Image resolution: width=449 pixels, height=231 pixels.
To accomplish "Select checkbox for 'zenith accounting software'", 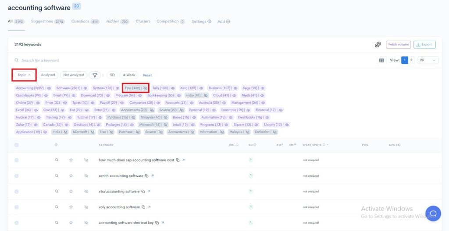I will tap(17, 176).
